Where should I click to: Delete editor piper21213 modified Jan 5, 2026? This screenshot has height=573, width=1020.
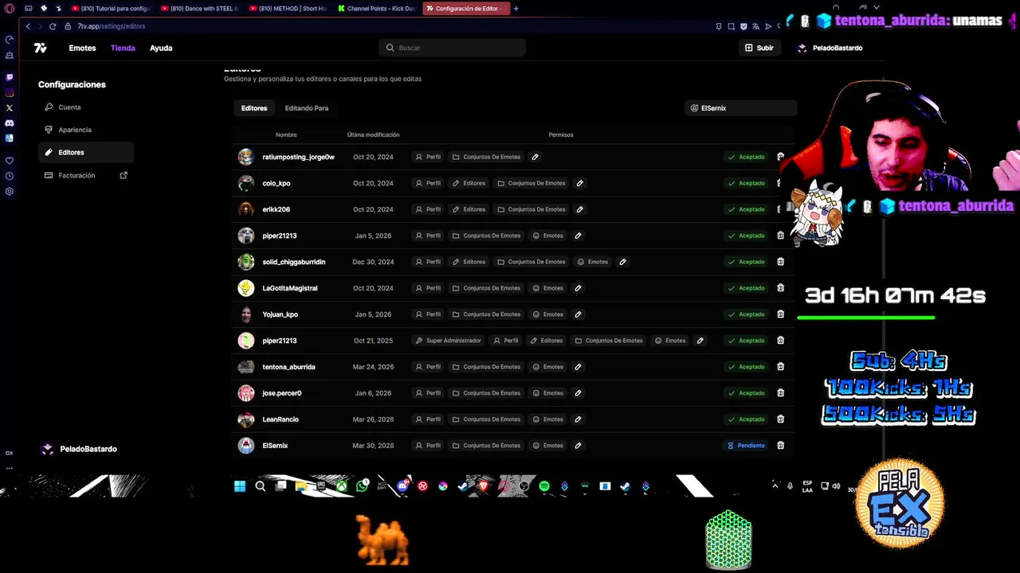click(780, 236)
